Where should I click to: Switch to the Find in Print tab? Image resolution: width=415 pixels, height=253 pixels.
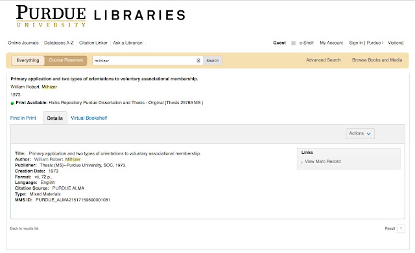point(23,118)
